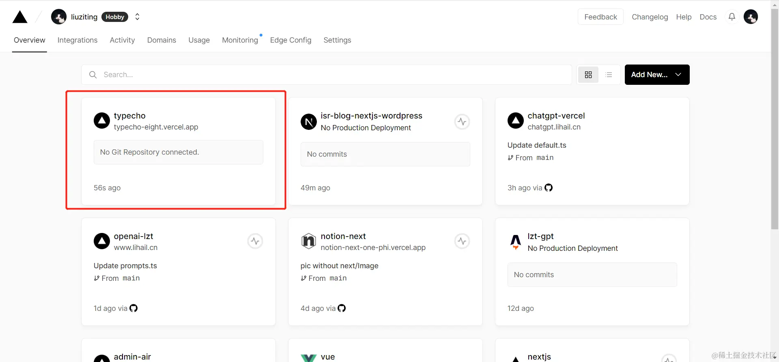Click branch icon on notion-next card
The height and width of the screenshot is (362, 779).
click(x=303, y=278)
